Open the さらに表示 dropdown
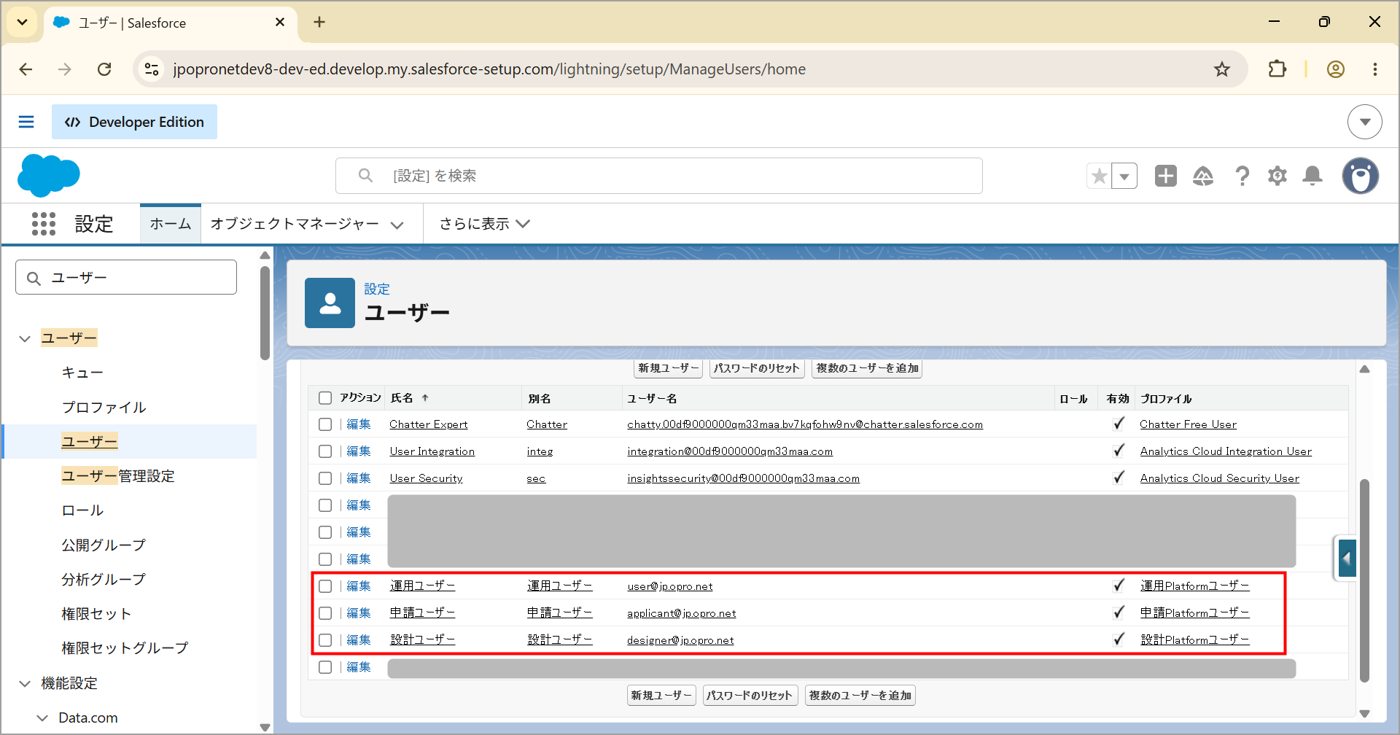1400x735 pixels. point(484,224)
